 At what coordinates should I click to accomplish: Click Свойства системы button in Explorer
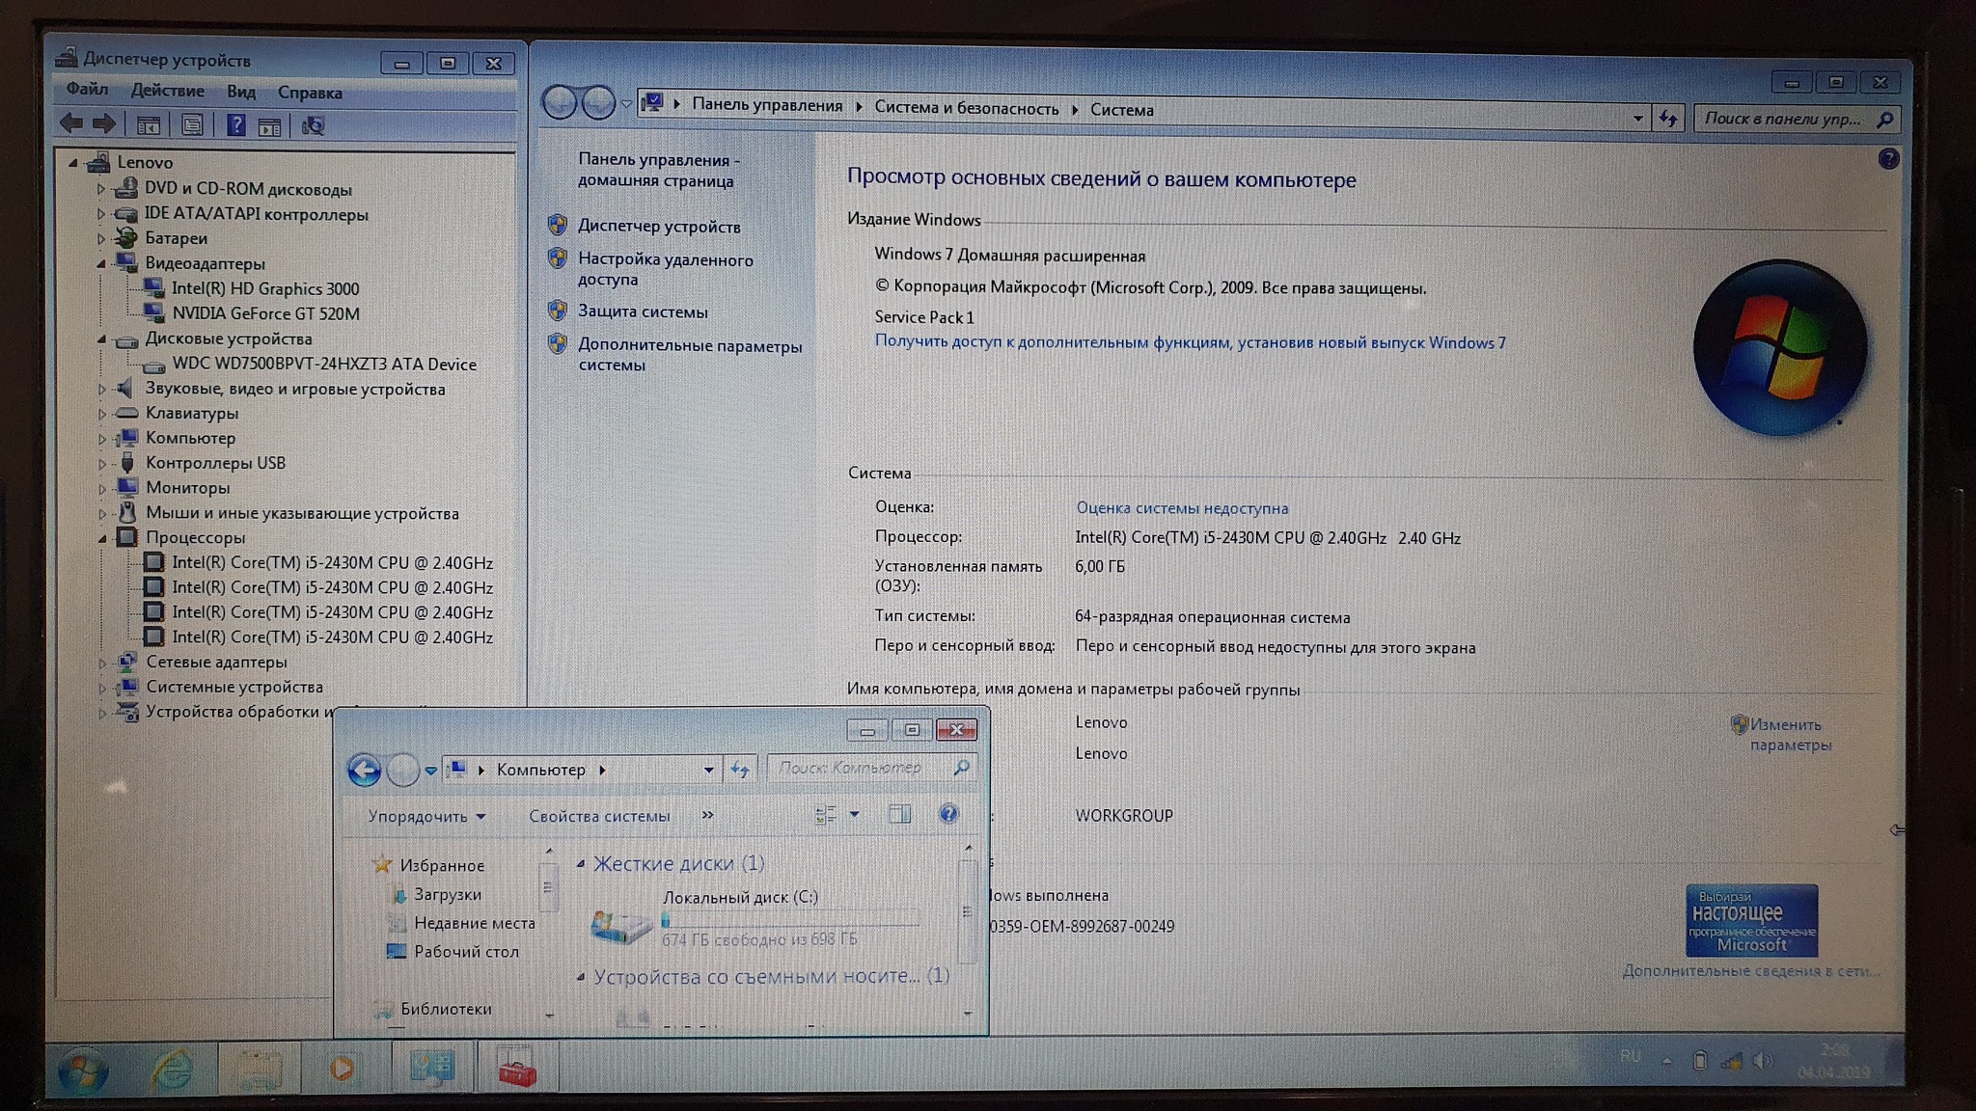pyautogui.click(x=599, y=816)
